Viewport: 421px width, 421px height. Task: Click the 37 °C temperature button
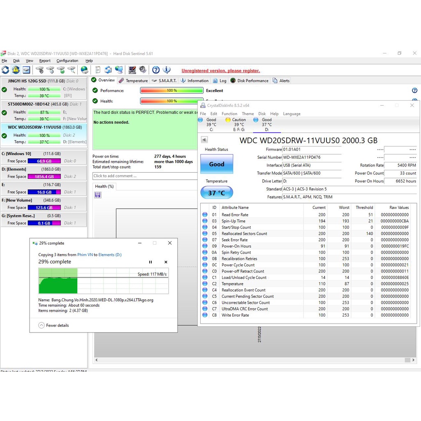[x=216, y=192]
